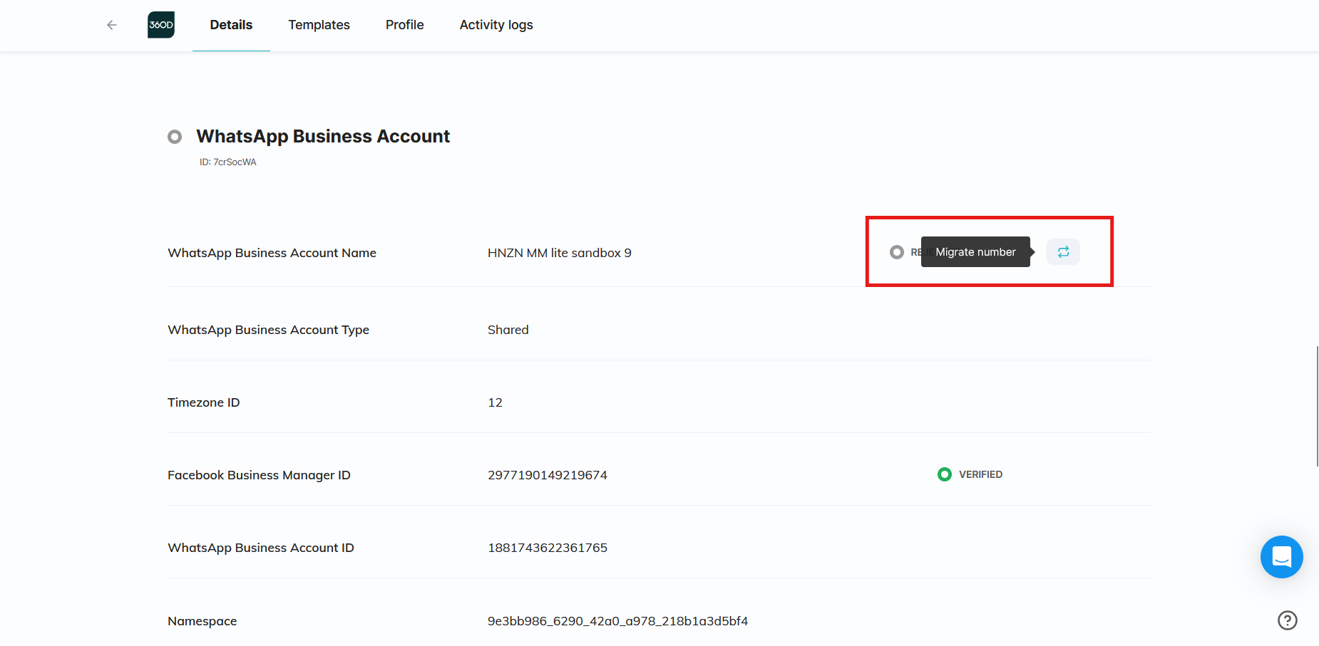Image resolution: width=1319 pixels, height=646 pixels.
Task: Go to the Profile tab
Action: pyautogui.click(x=404, y=25)
